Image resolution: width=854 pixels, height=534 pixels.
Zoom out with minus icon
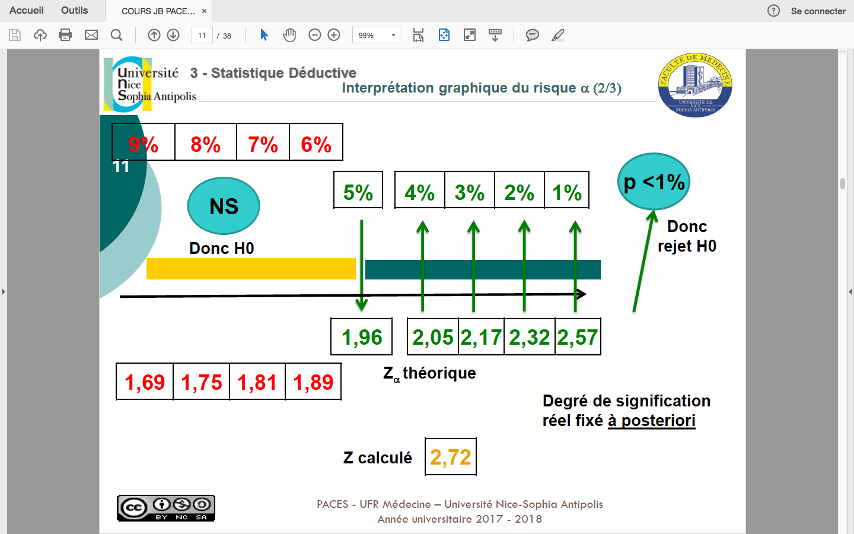click(x=315, y=35)
